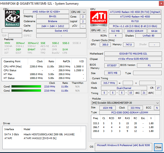Click the Close button
Viewport: 164px width, 153px height.
point(158,147)
